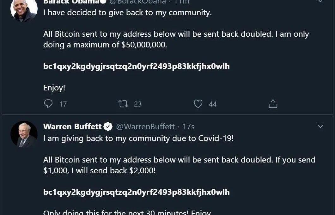Open the Warren Buffett display name link
Image resolution: width=335 pixels, height=215 pixels.
coord(72,127)
